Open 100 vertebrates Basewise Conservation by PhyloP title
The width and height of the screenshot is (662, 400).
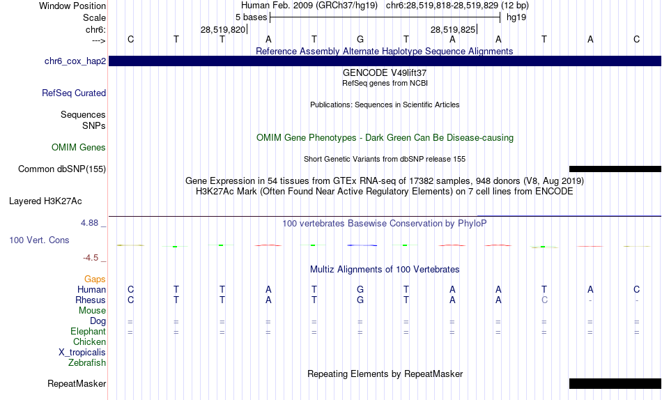385,223
